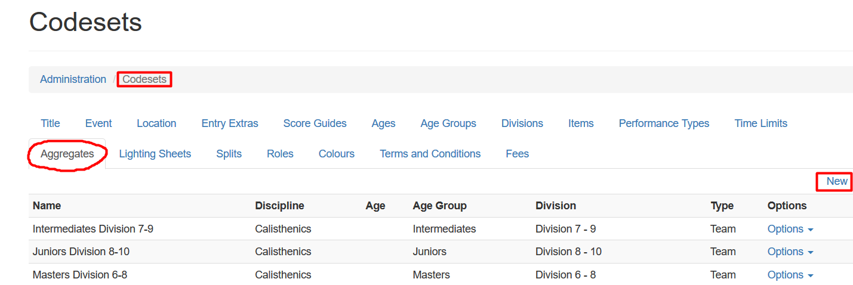853x285 pixels.
Task: Open the Performance Types tab
Action: click(664, 123)
